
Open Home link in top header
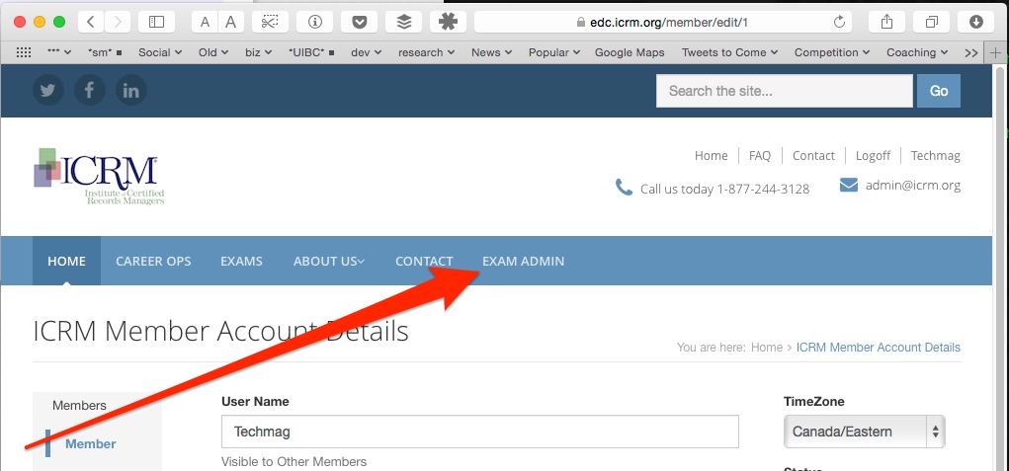[712, 155]
